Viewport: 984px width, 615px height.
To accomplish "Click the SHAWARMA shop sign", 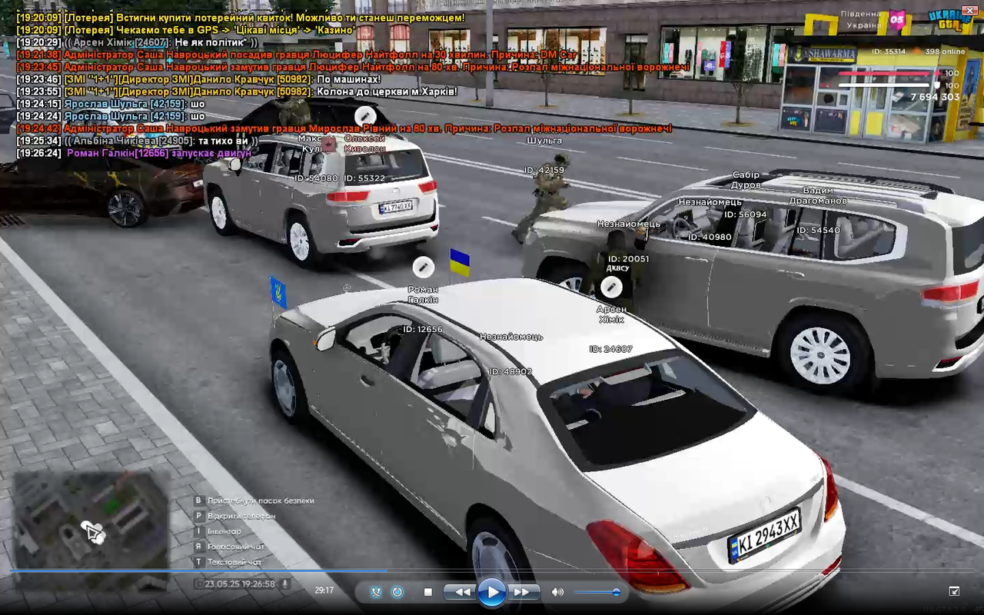I will [x=822, y=56].
